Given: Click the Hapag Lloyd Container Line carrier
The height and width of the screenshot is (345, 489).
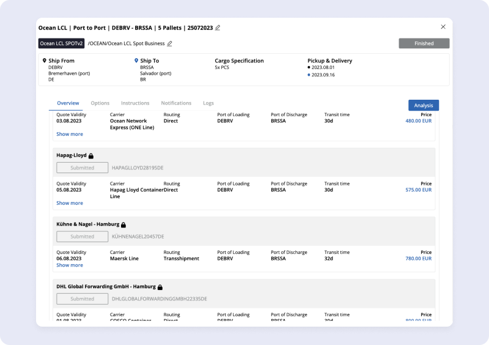Looking at the screenshot, I should 136,193.
